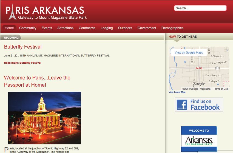Click View on Google Maps button
Image resolution: width=233 pixels, height=153 pixels.
pyautogui.click(x=189, y=52)
